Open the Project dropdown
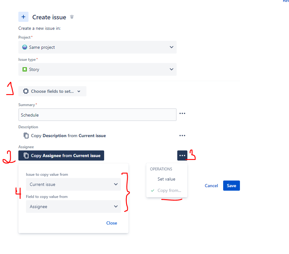This screenshot has height=254, width=289. [97, 47]
